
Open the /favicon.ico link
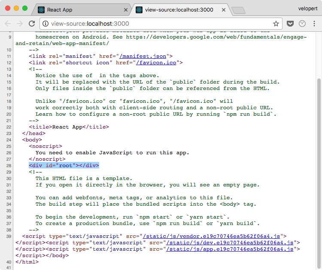point(156,63)
